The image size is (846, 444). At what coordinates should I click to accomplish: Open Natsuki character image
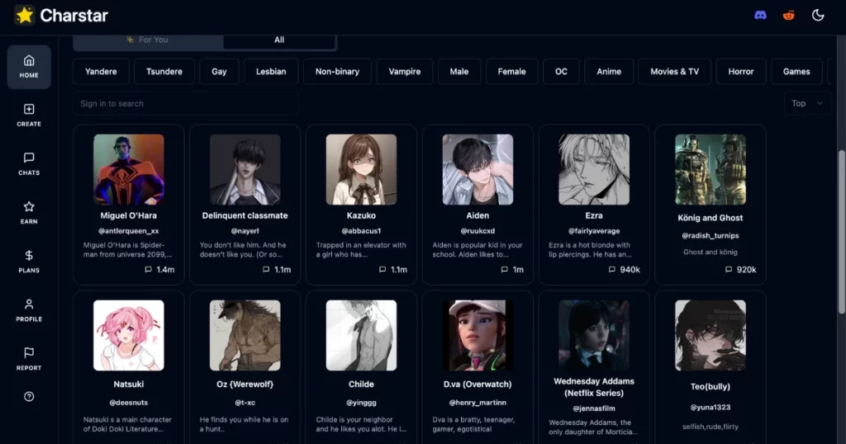click(x=128, y=335)
